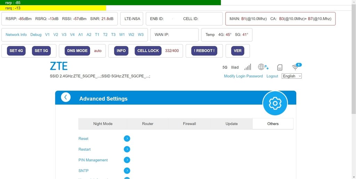Click the SIM card status icon
Screen dimensions: 356x179
point(280,67)
